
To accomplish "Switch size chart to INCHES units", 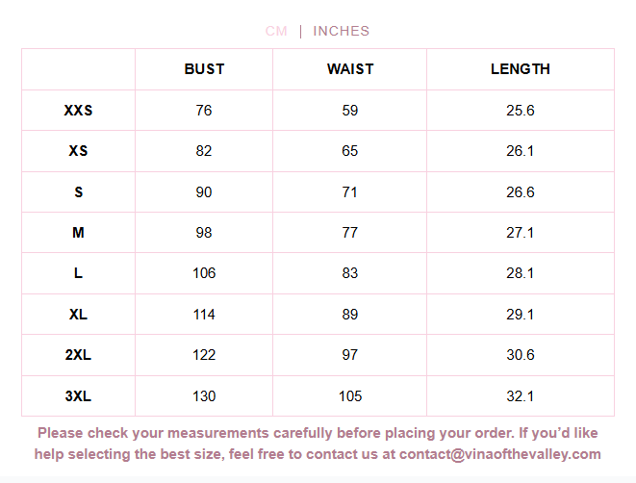I will pyautogui.click(x=341, y=31).
